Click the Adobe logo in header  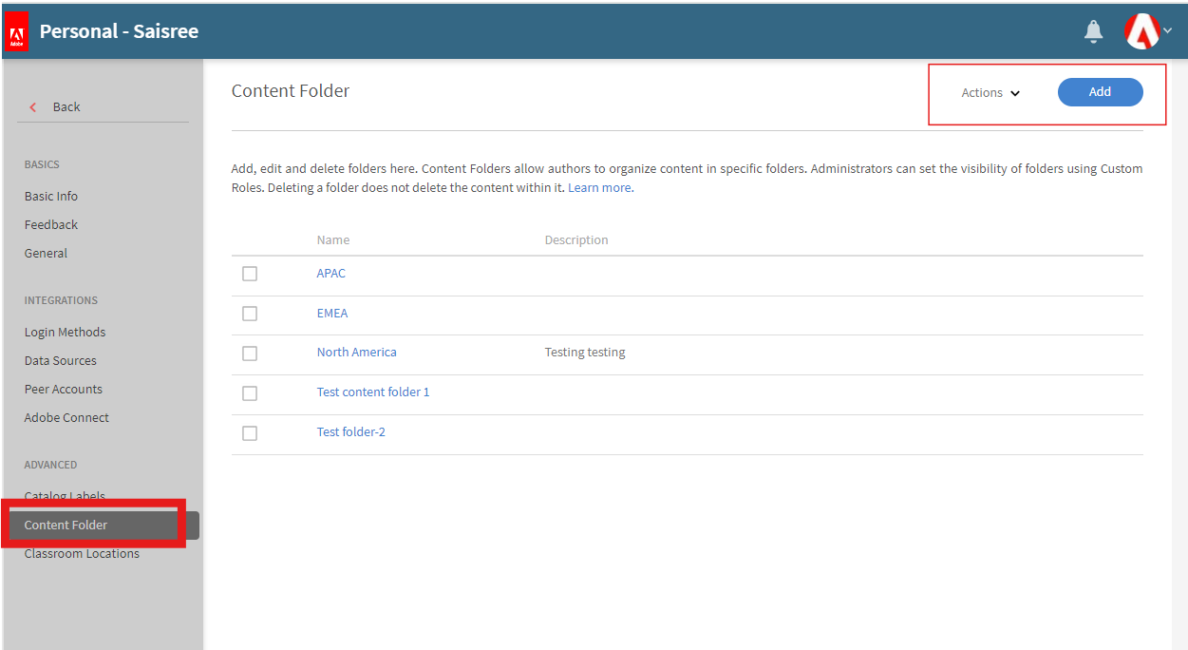(x=16, y=32)
